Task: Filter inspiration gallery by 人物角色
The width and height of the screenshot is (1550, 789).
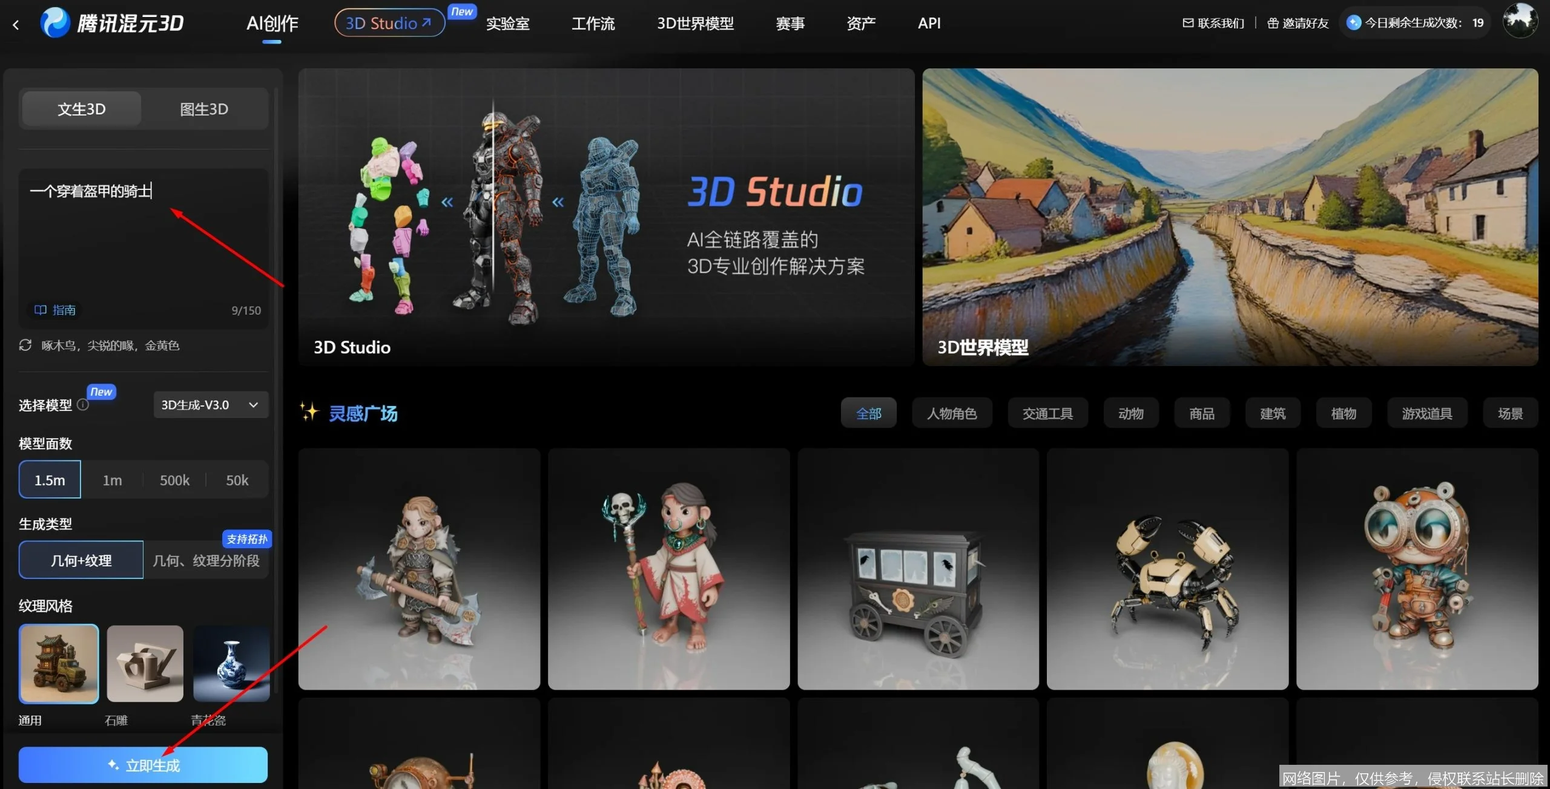Action: 952,413
